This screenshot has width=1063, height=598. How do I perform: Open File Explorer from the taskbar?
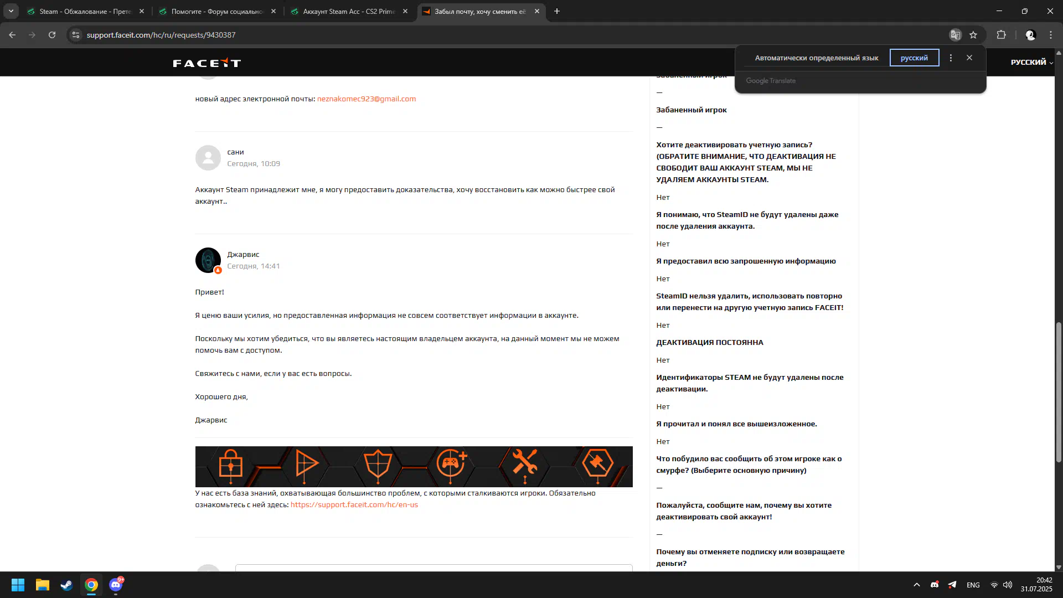pos(43,585)
